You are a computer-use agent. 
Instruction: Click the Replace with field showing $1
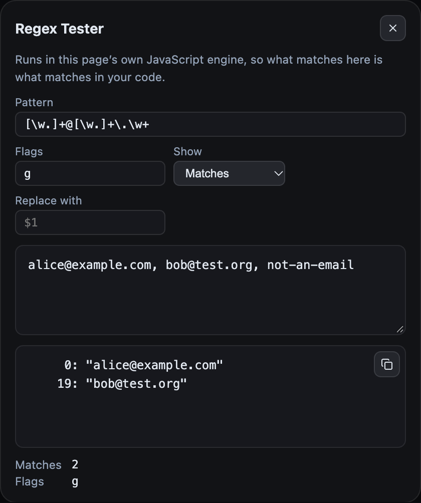[x=90, y=222]
